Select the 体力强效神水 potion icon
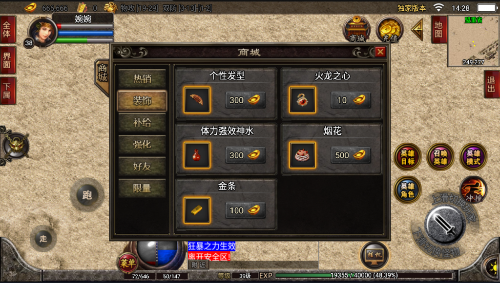The width and height of the screenshot is (500, 283). point(197,155)
